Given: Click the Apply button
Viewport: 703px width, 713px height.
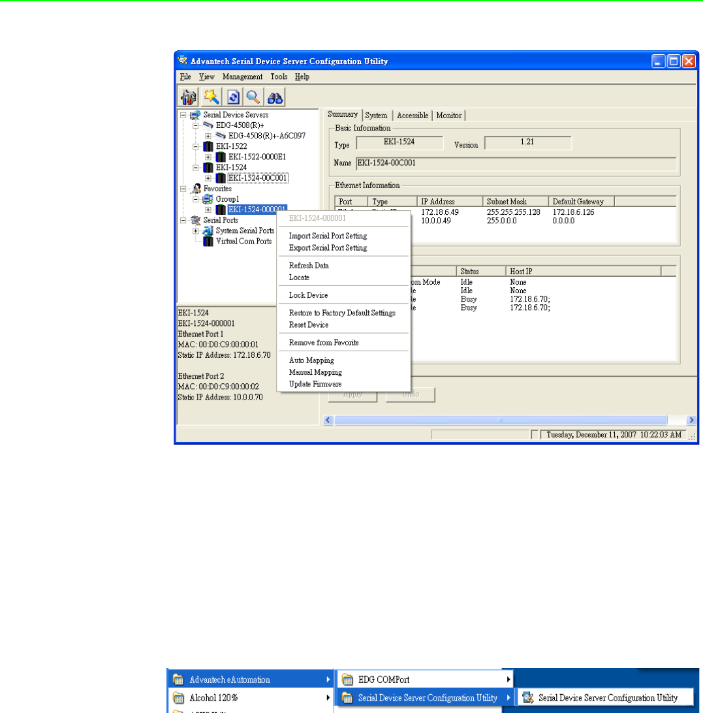Looking at the screenshot, I should pyautogui.click(x=353, y=394).
